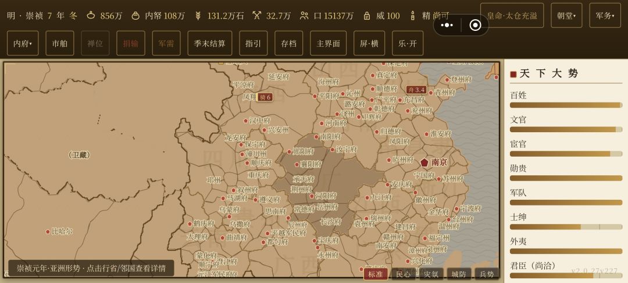Return to 主界面 main menu
This screenshot has width=628, height=283.
pyautogui.click(x=328, y=43)
